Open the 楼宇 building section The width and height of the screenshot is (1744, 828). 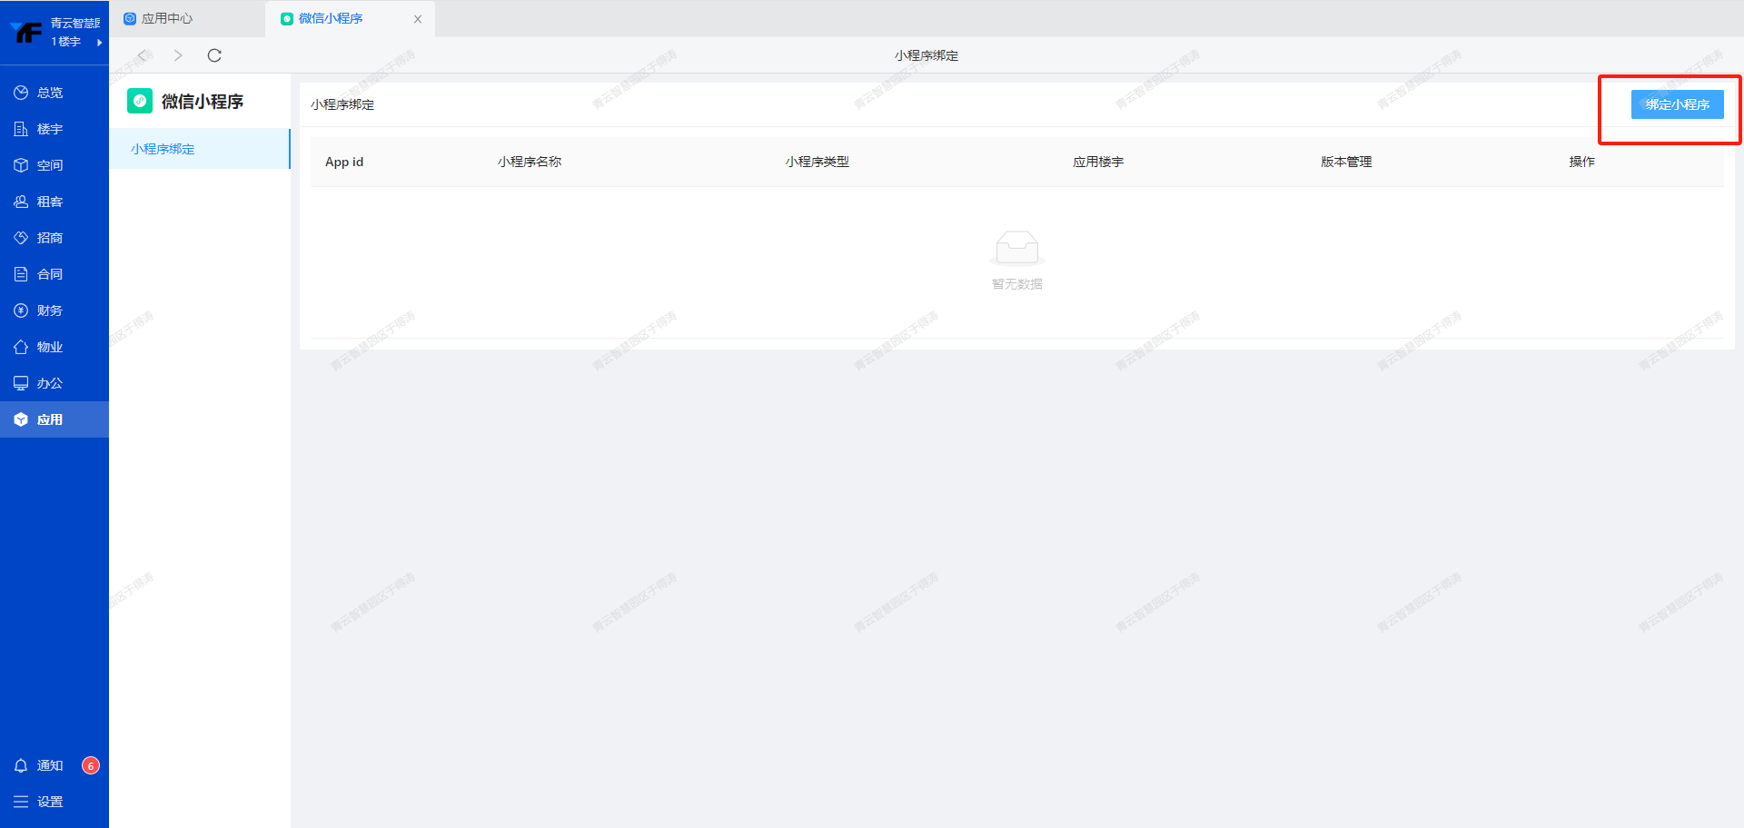pos(49,129)
